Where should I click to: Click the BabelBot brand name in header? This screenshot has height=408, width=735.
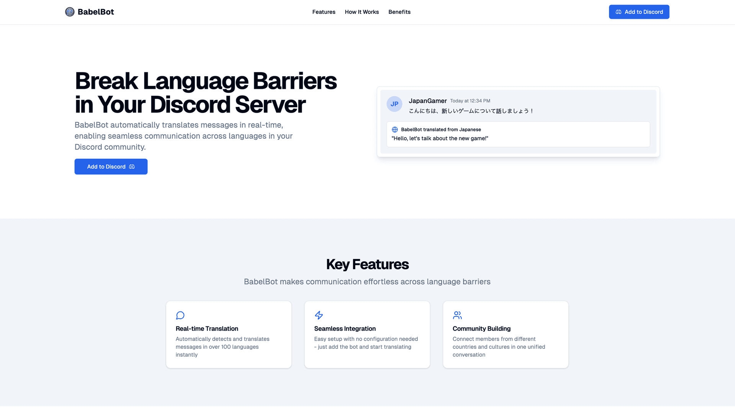point(96,12)
